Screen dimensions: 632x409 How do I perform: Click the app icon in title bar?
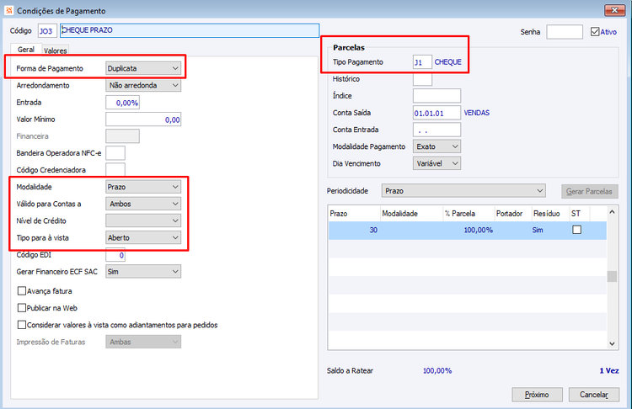pos(8,10)
